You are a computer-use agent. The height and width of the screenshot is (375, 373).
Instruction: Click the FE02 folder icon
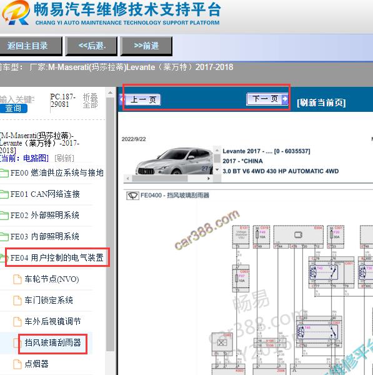click(x=4, y=216)
